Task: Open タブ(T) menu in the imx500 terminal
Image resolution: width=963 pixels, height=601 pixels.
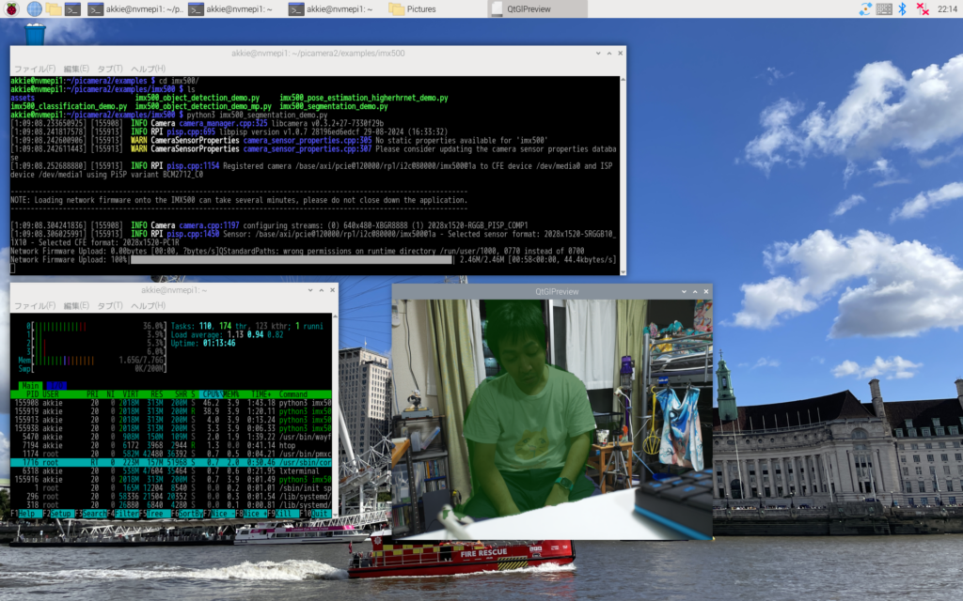Action: [x=110, y=69]
